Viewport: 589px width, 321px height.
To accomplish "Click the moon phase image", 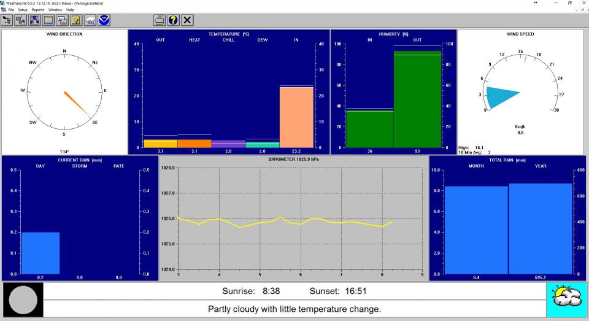I will (x=23, y=300).
